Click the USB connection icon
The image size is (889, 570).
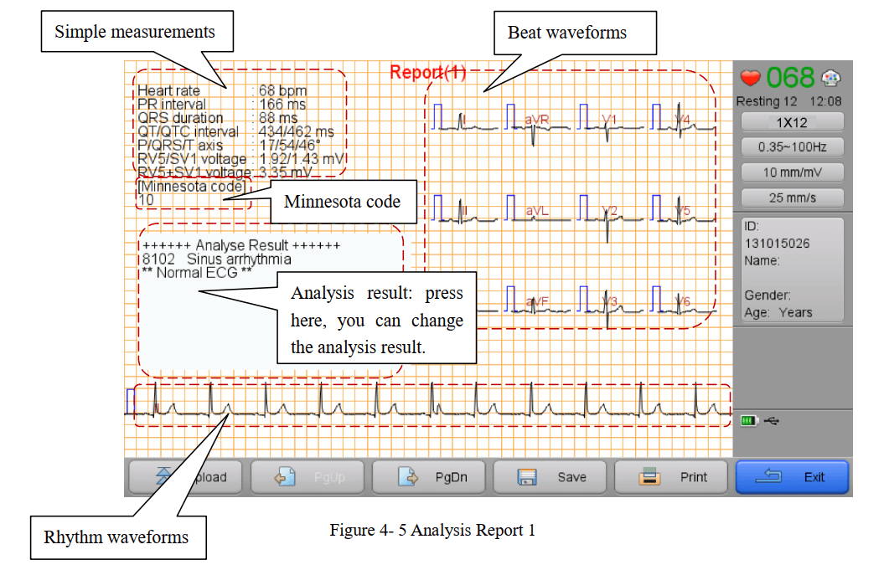click(772, 420)
